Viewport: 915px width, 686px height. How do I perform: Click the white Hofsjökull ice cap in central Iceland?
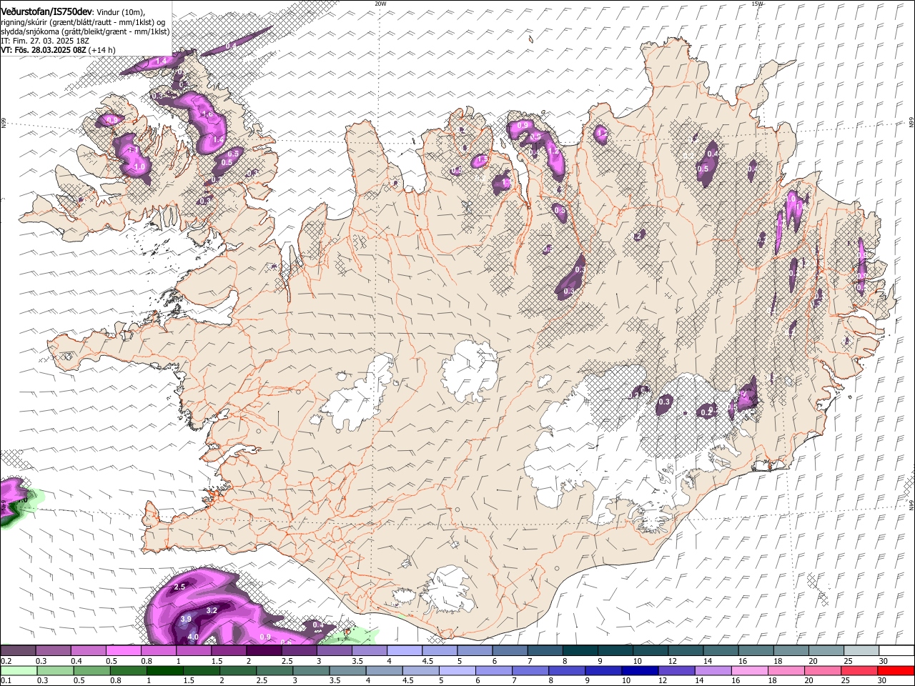(470, 370)
